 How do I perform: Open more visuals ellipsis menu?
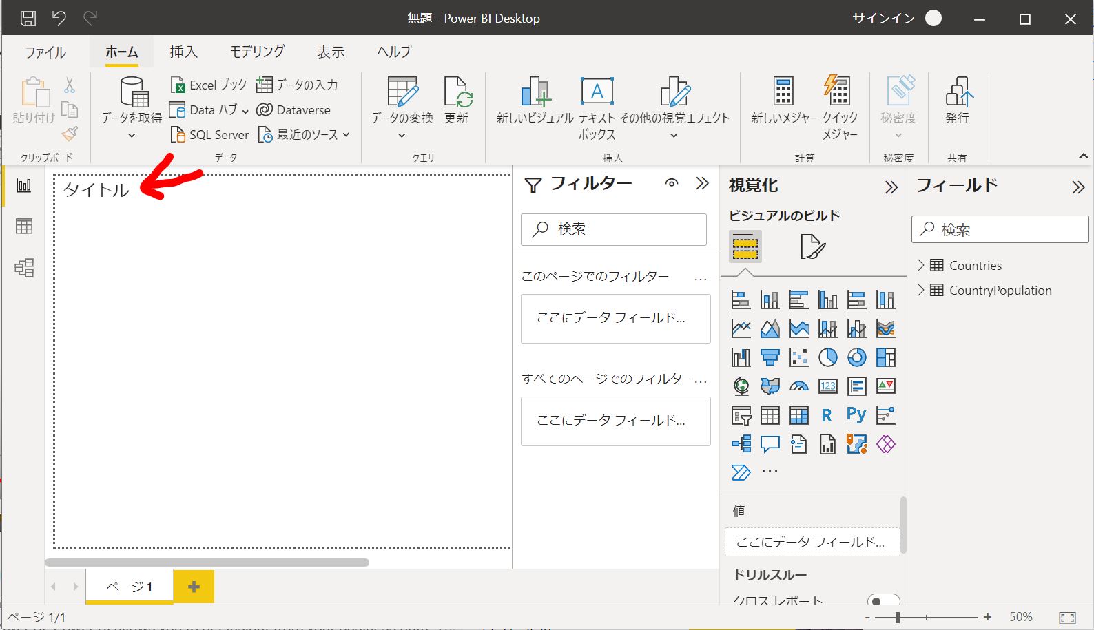(x=770, y=472)
